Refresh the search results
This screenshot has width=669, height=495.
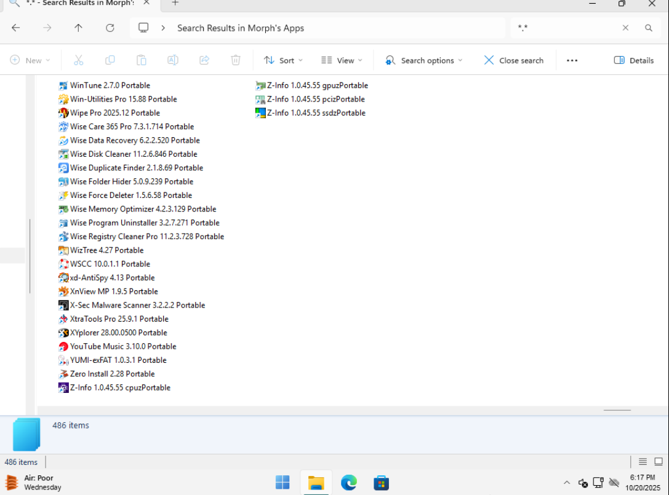point(110,28)
